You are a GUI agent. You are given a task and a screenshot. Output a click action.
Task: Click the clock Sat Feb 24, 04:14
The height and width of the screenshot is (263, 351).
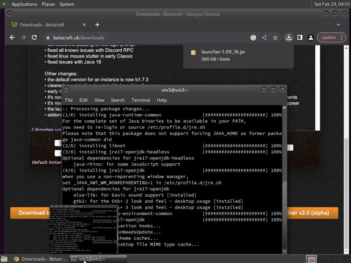pos(332,4)
